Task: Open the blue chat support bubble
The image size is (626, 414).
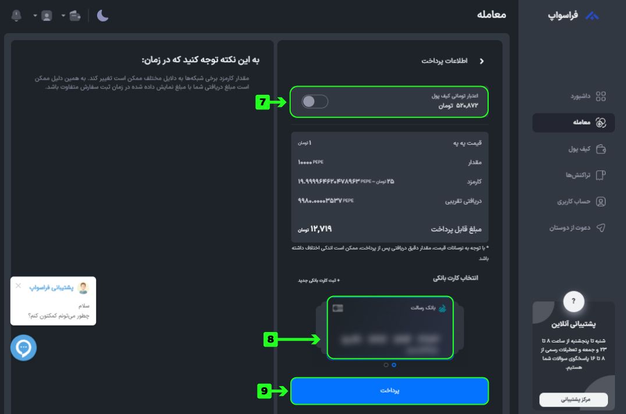Action: (x=23, y=348)
